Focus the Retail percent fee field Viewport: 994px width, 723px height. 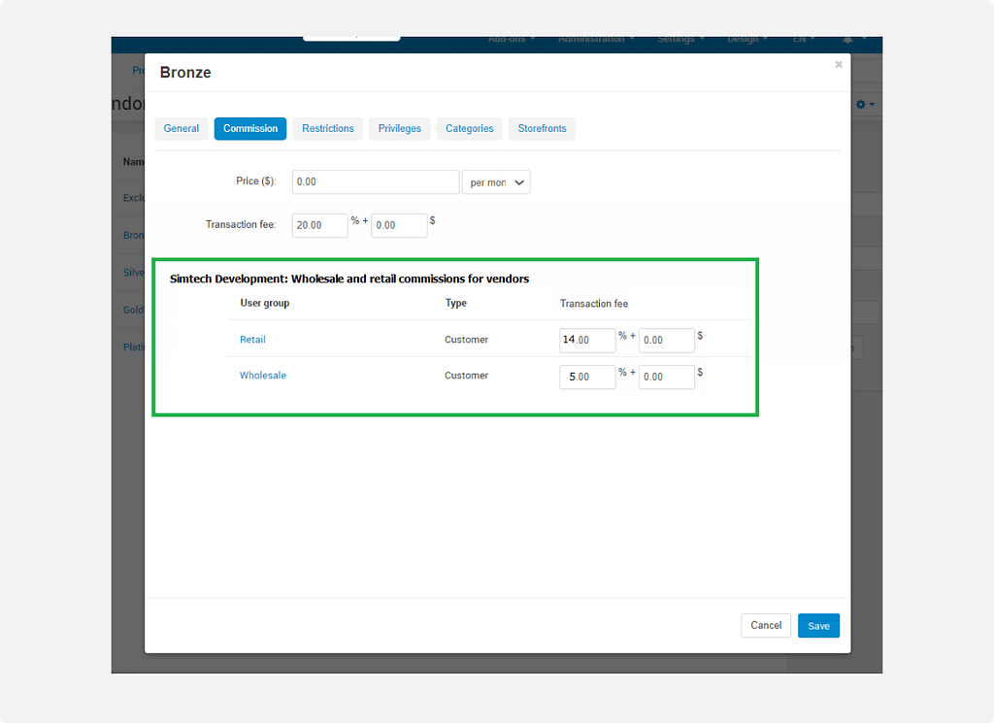587,341
